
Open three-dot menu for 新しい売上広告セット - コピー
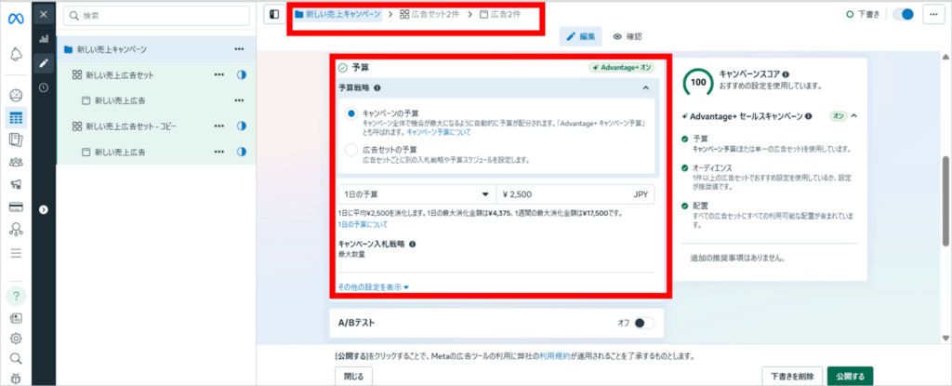[x=218, y=126]
